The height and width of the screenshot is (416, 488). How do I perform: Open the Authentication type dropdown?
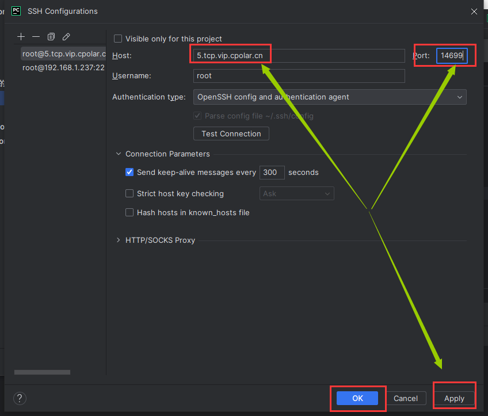coord(330,97)
